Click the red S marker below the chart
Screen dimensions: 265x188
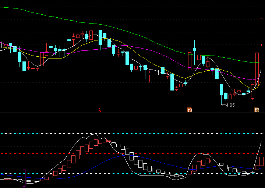tap(100, 110)
